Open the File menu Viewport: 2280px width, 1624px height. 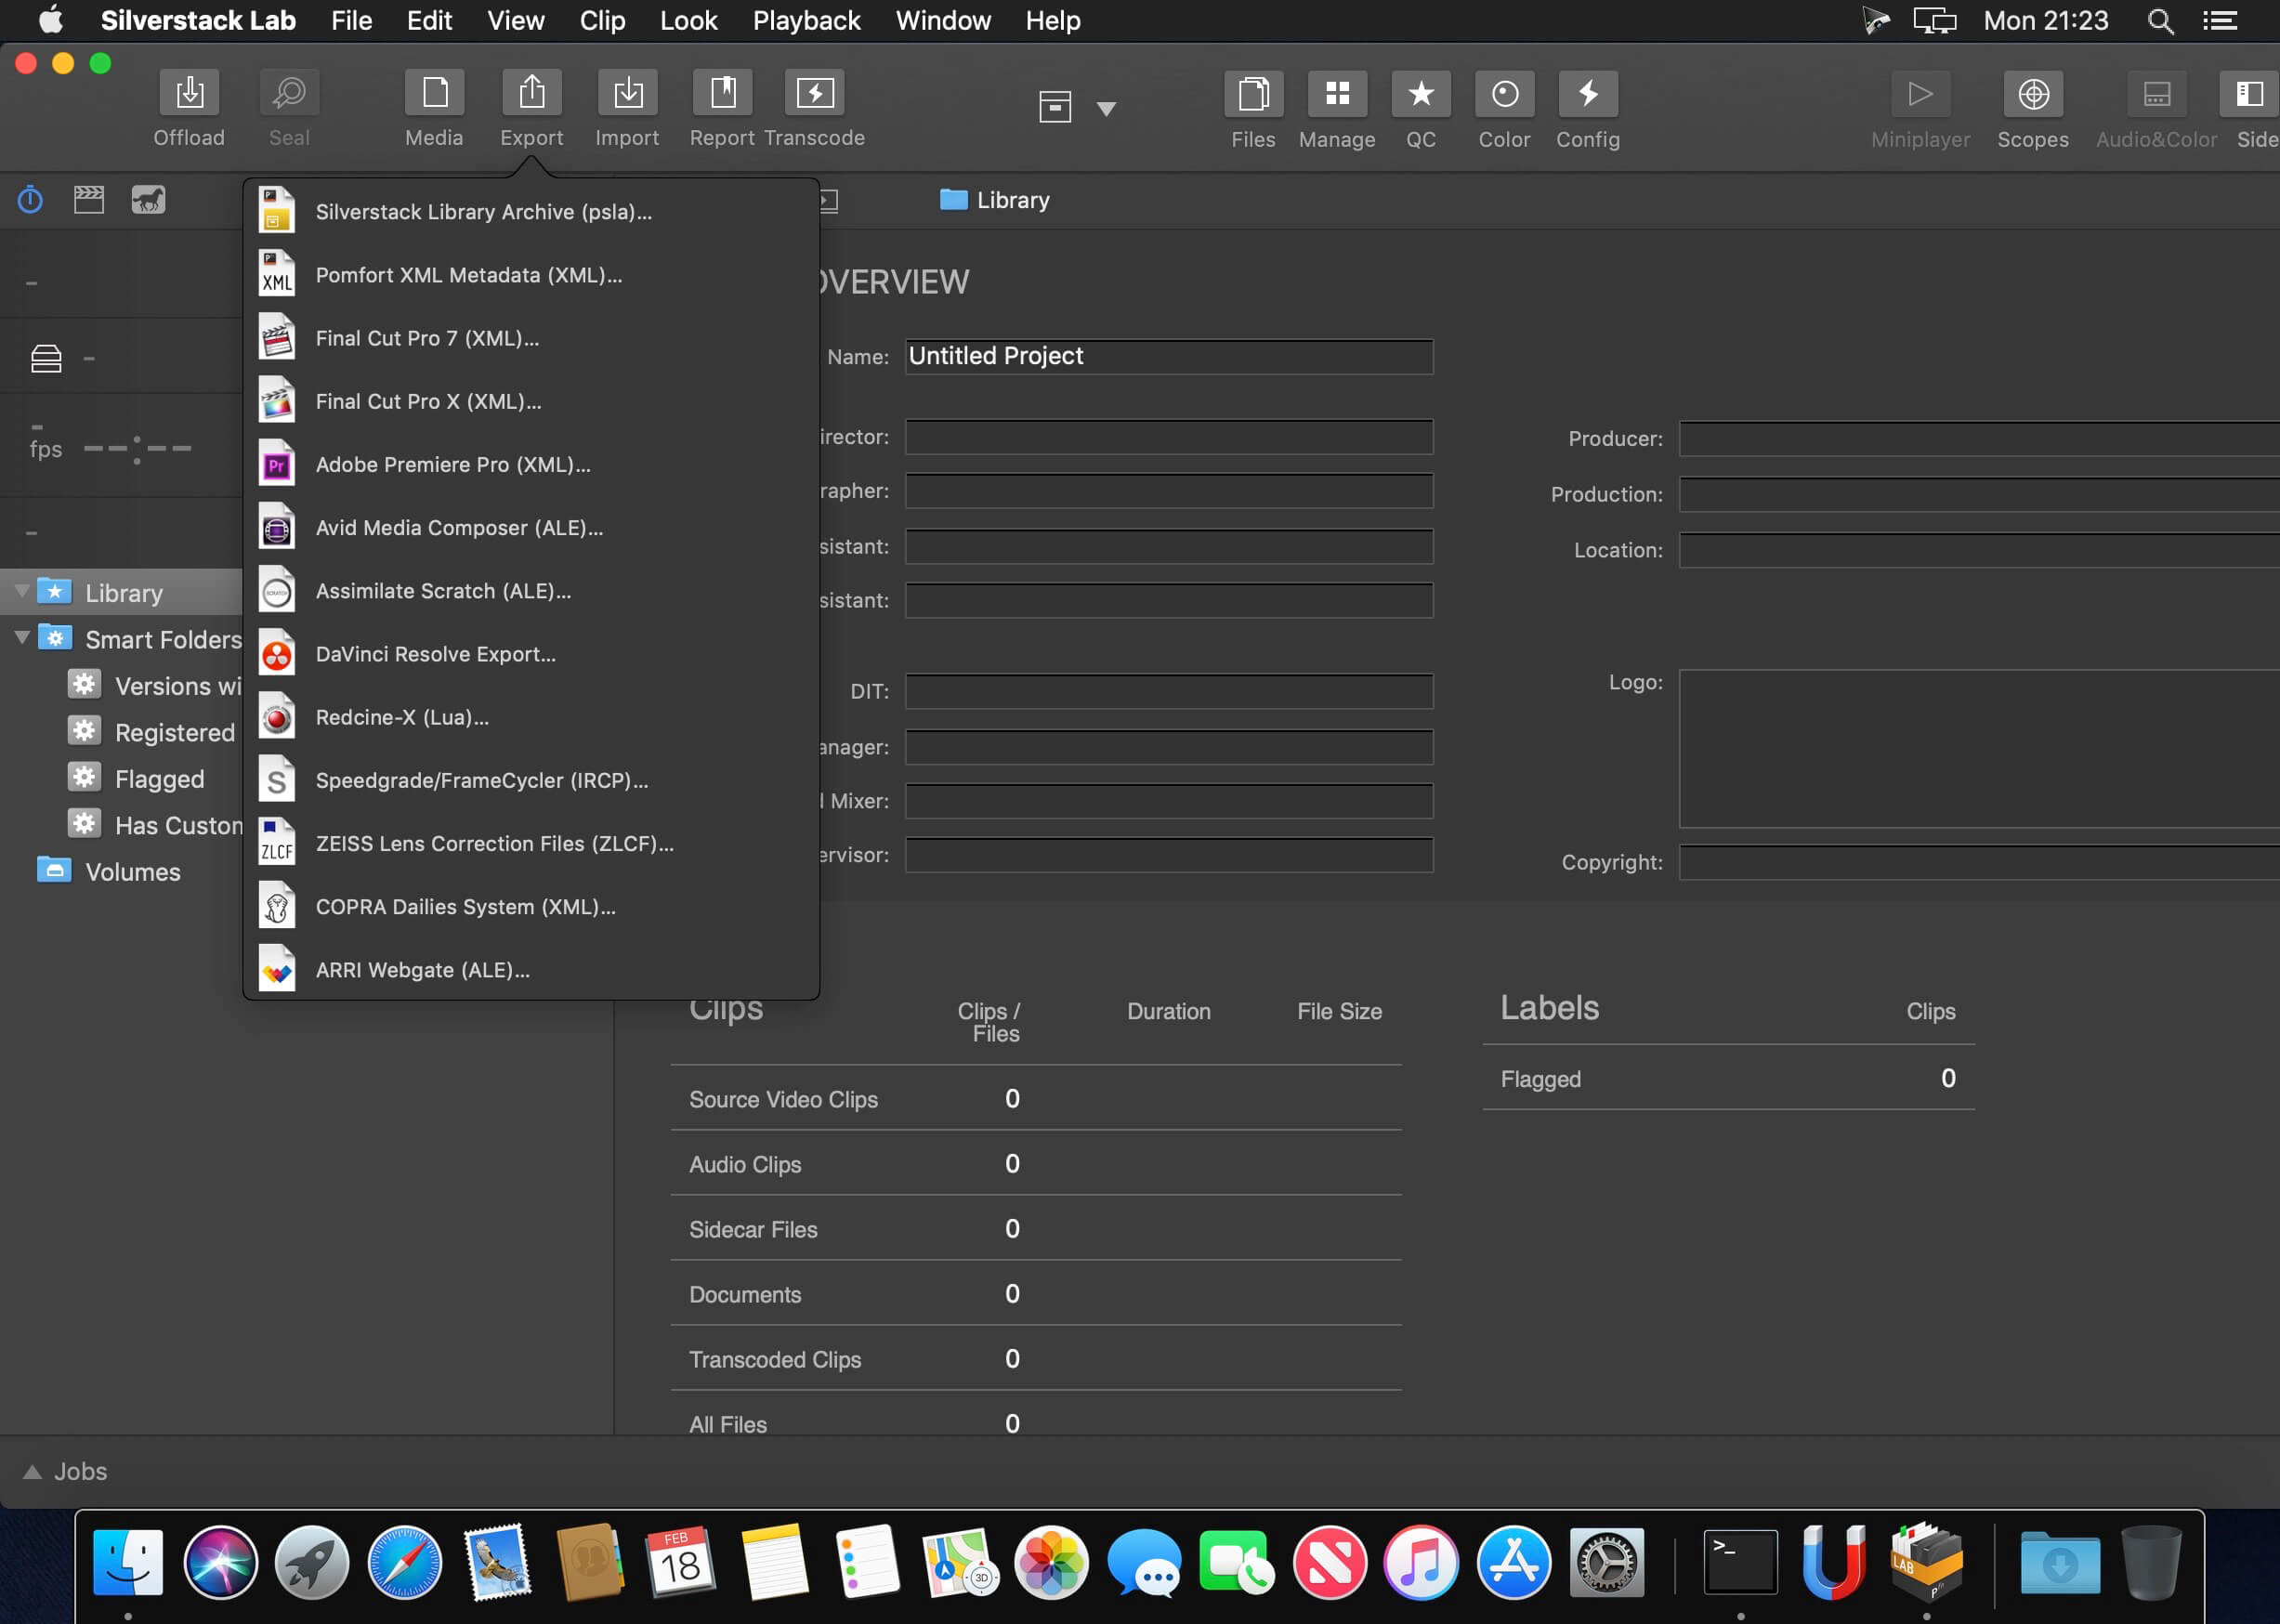pyautogui.click(x=352, y=21)
